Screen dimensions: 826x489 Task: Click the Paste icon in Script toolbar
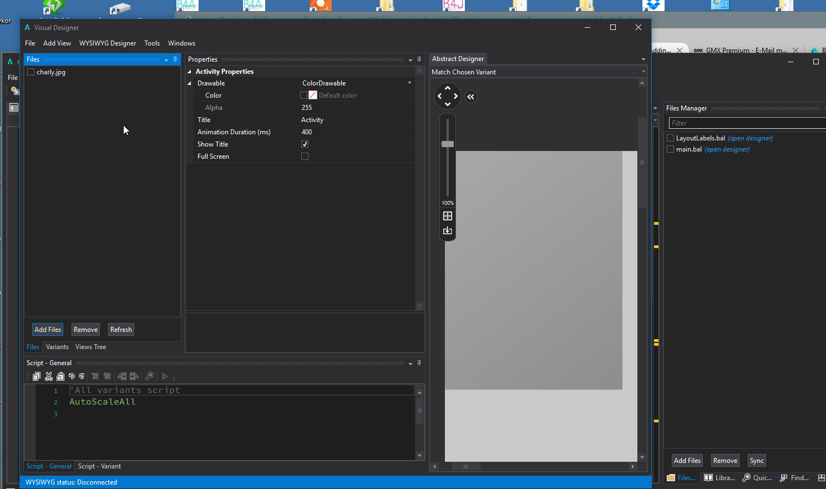pos(60,376)
